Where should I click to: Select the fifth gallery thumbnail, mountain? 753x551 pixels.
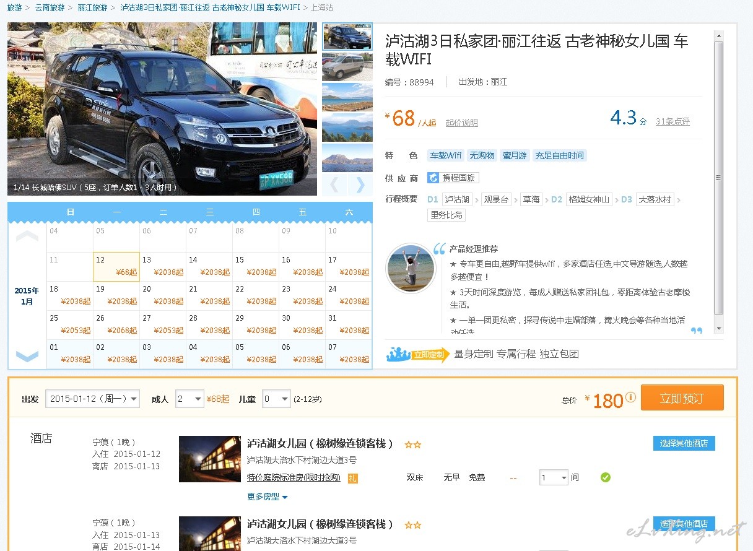click(347, 158)
